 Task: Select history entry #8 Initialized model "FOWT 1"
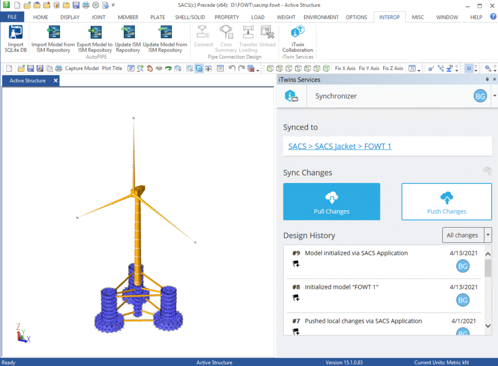pyautogui.click(x=385, y=295)
